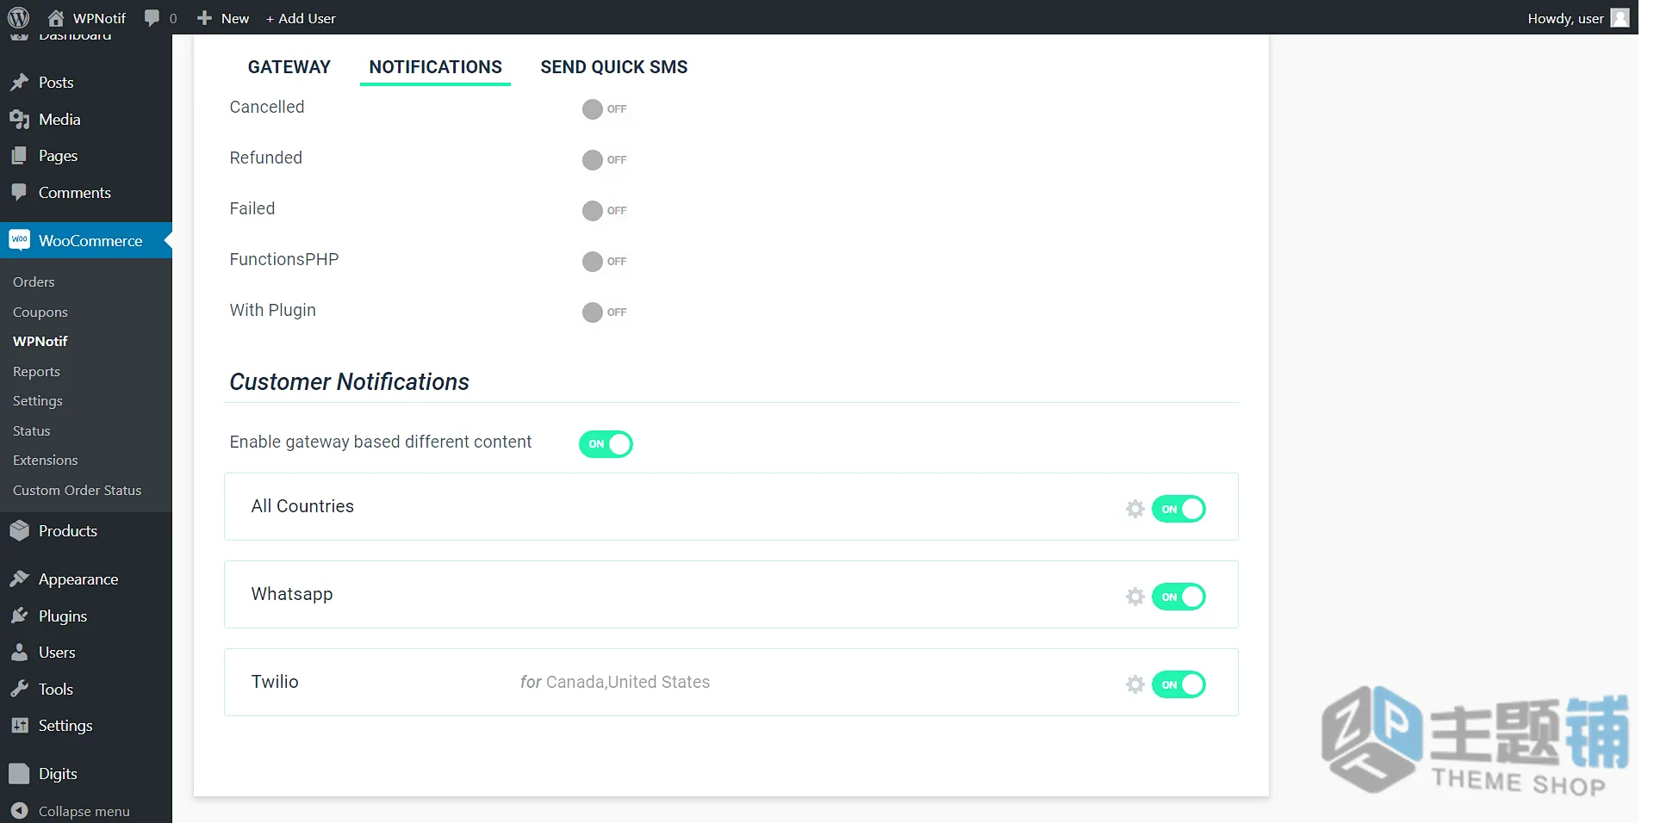Screen dimensions: 1654x823
Task: Open the Custom Order Status submenu item
Action: [78, 490]
